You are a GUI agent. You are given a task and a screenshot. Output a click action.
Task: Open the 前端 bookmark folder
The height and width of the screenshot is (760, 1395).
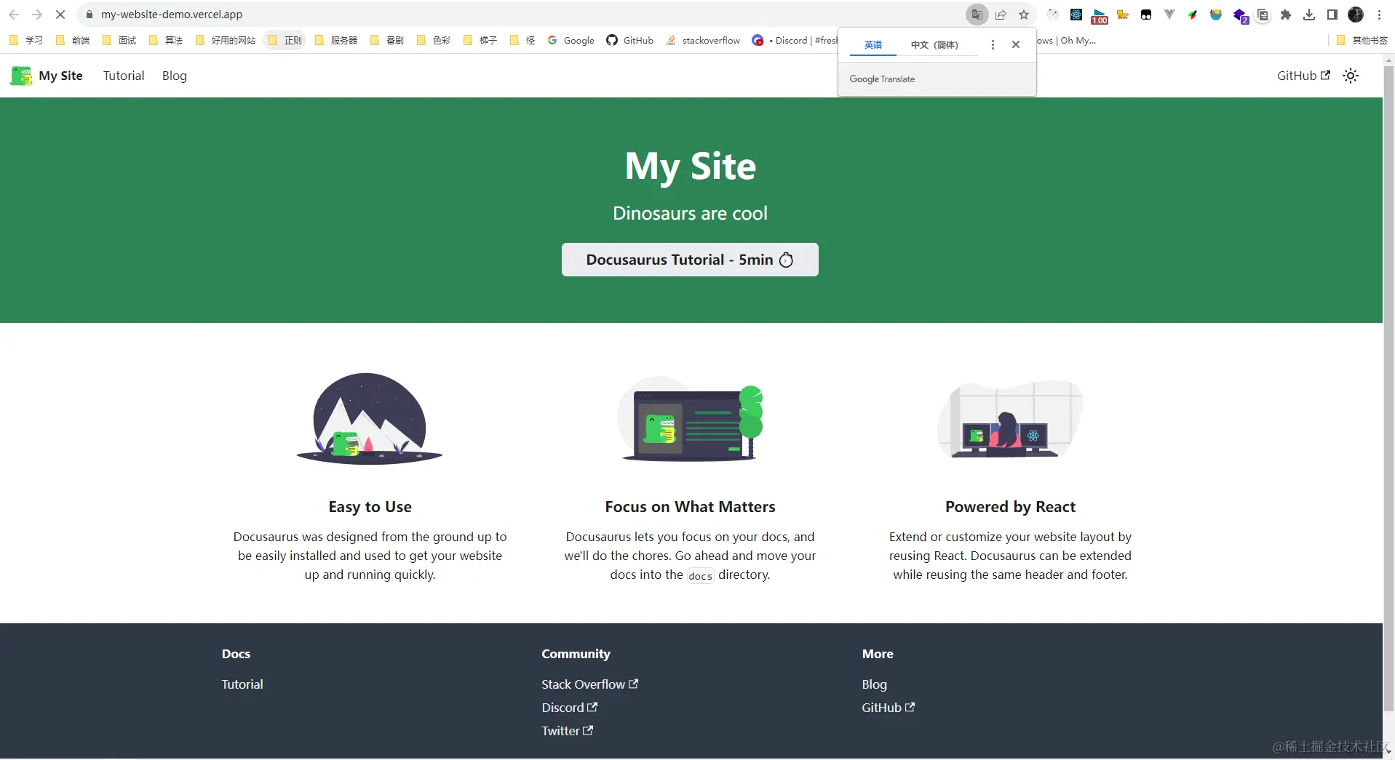(73, 41)
